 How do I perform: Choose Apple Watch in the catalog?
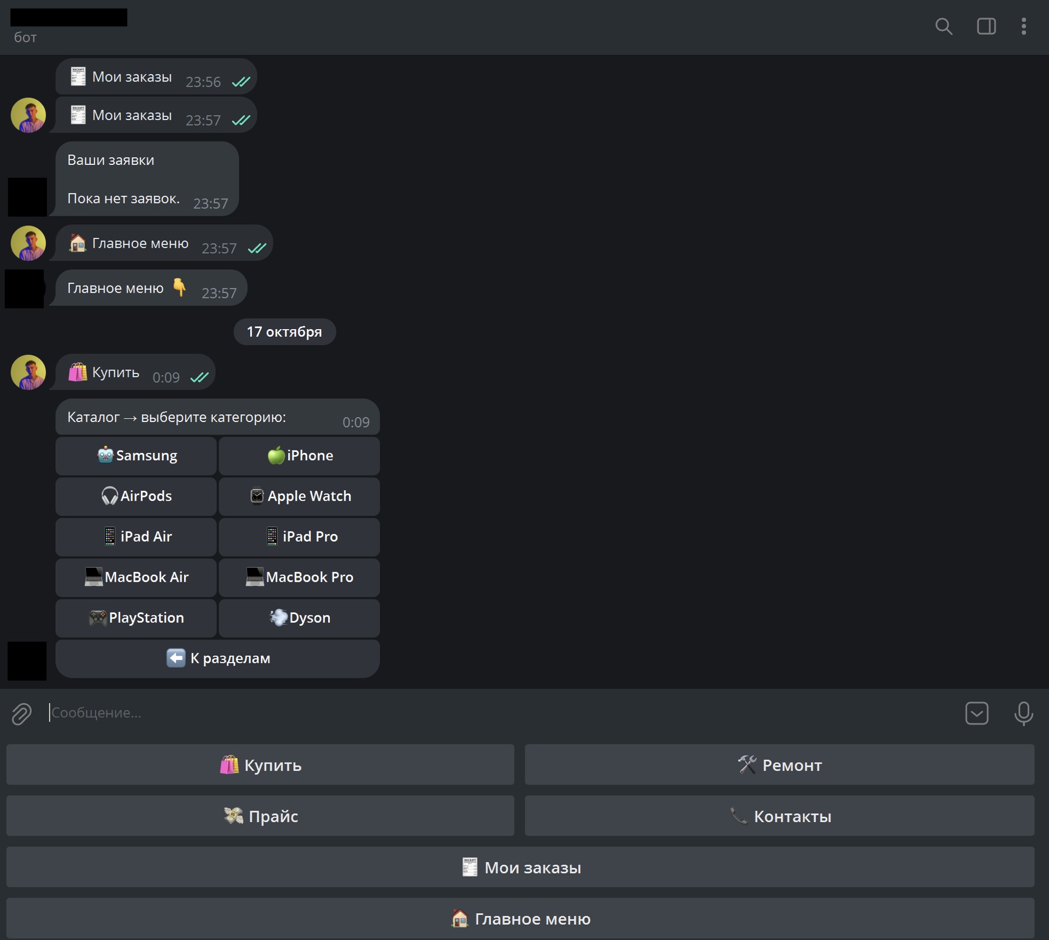299,496
